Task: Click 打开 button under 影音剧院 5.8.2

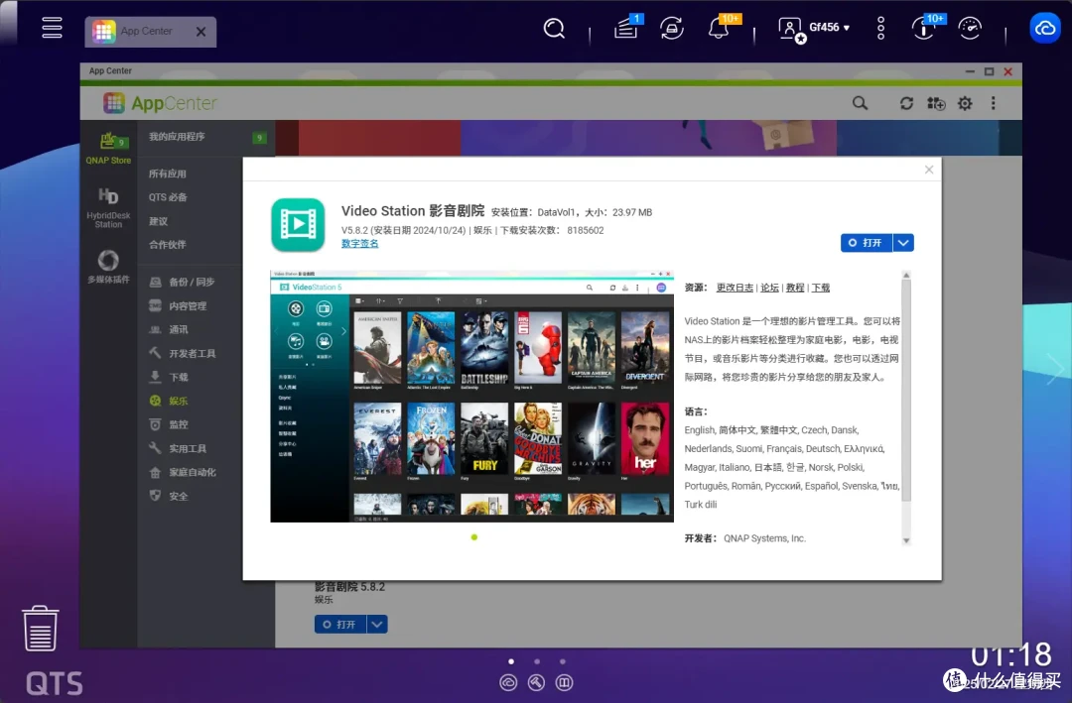Action: click(x=339, y=625)
